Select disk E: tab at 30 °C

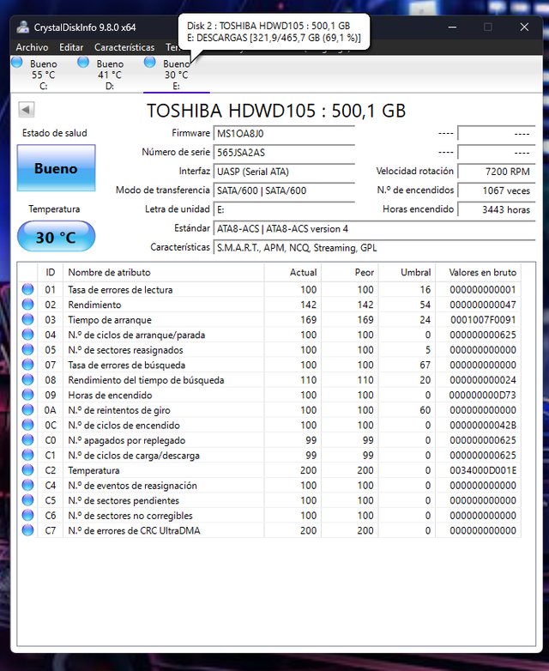coord(177,75)
